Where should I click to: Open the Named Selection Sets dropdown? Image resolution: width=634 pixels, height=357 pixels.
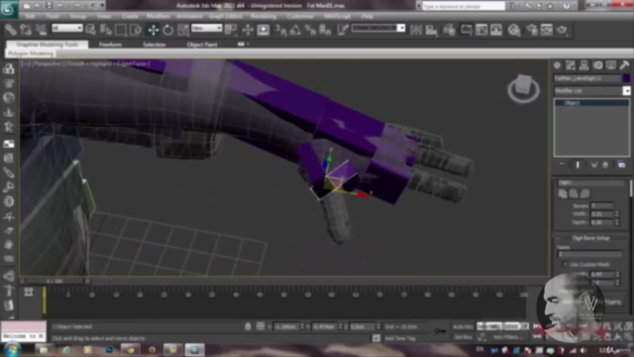click(378, 28)
